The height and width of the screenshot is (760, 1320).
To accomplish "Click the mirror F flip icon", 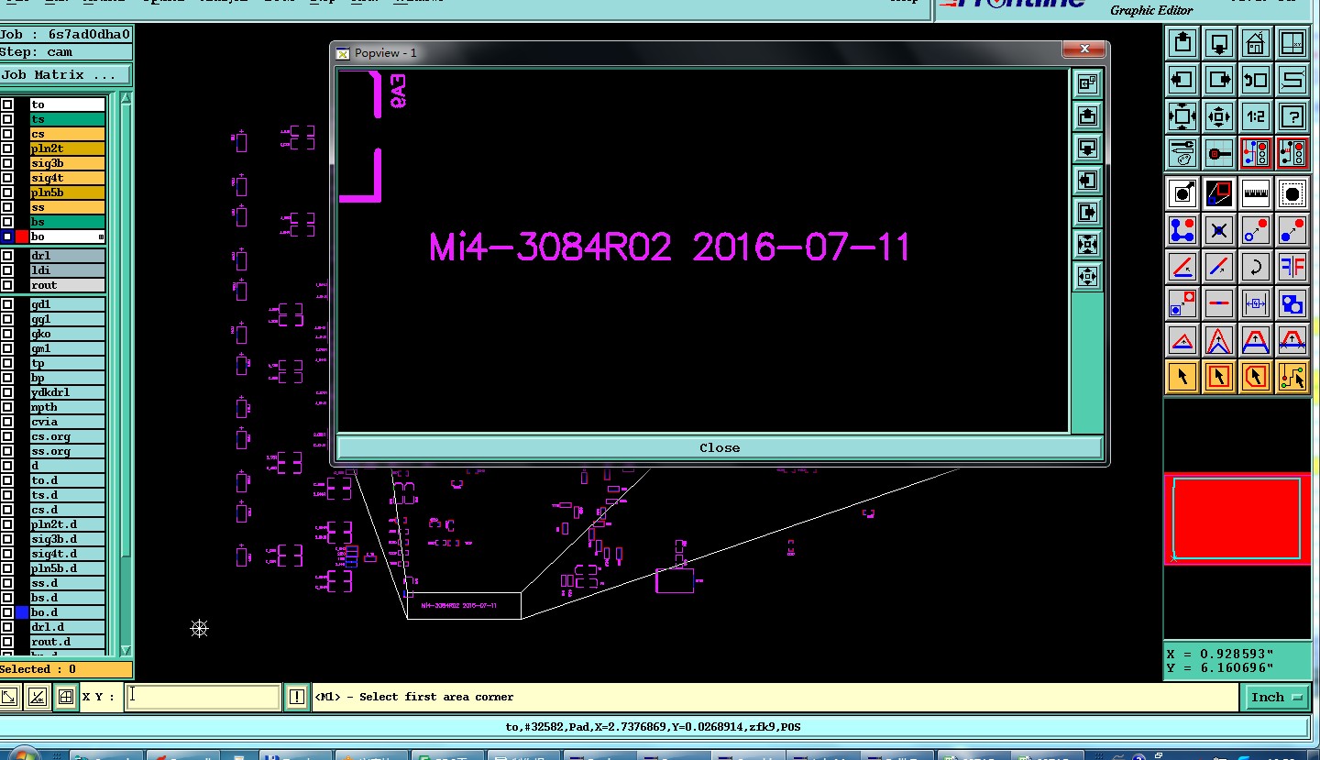I will [x=1292, y=267].
